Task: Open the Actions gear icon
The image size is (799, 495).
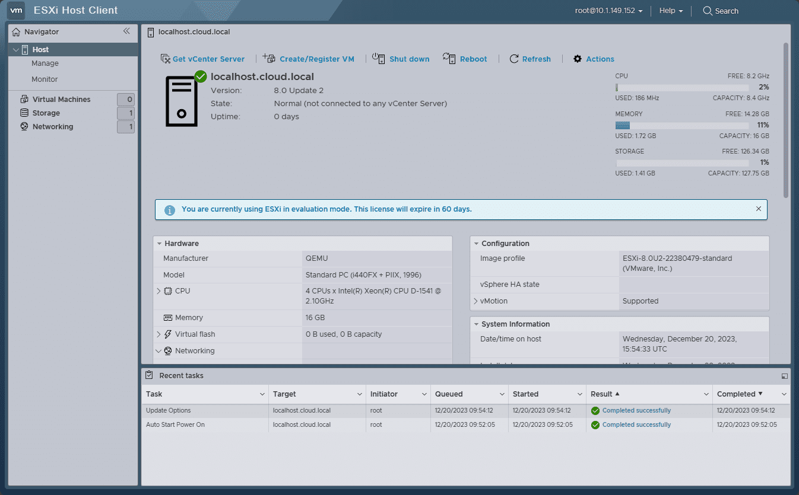Action: 578,59
